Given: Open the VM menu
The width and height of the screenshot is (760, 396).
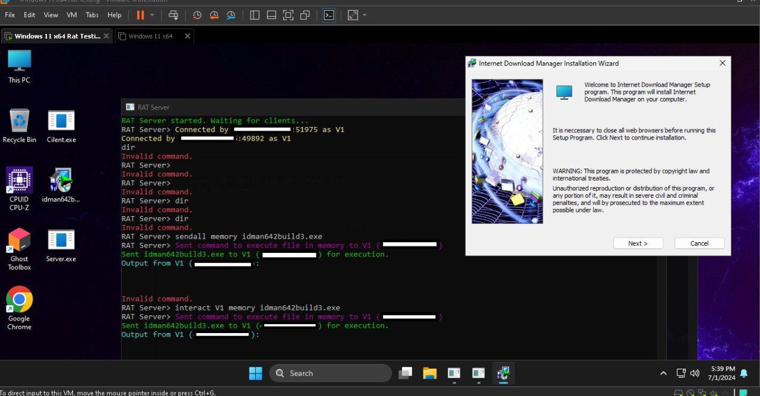Looking at the screenshot, I should pyautogui.click(x=72, y=15).
